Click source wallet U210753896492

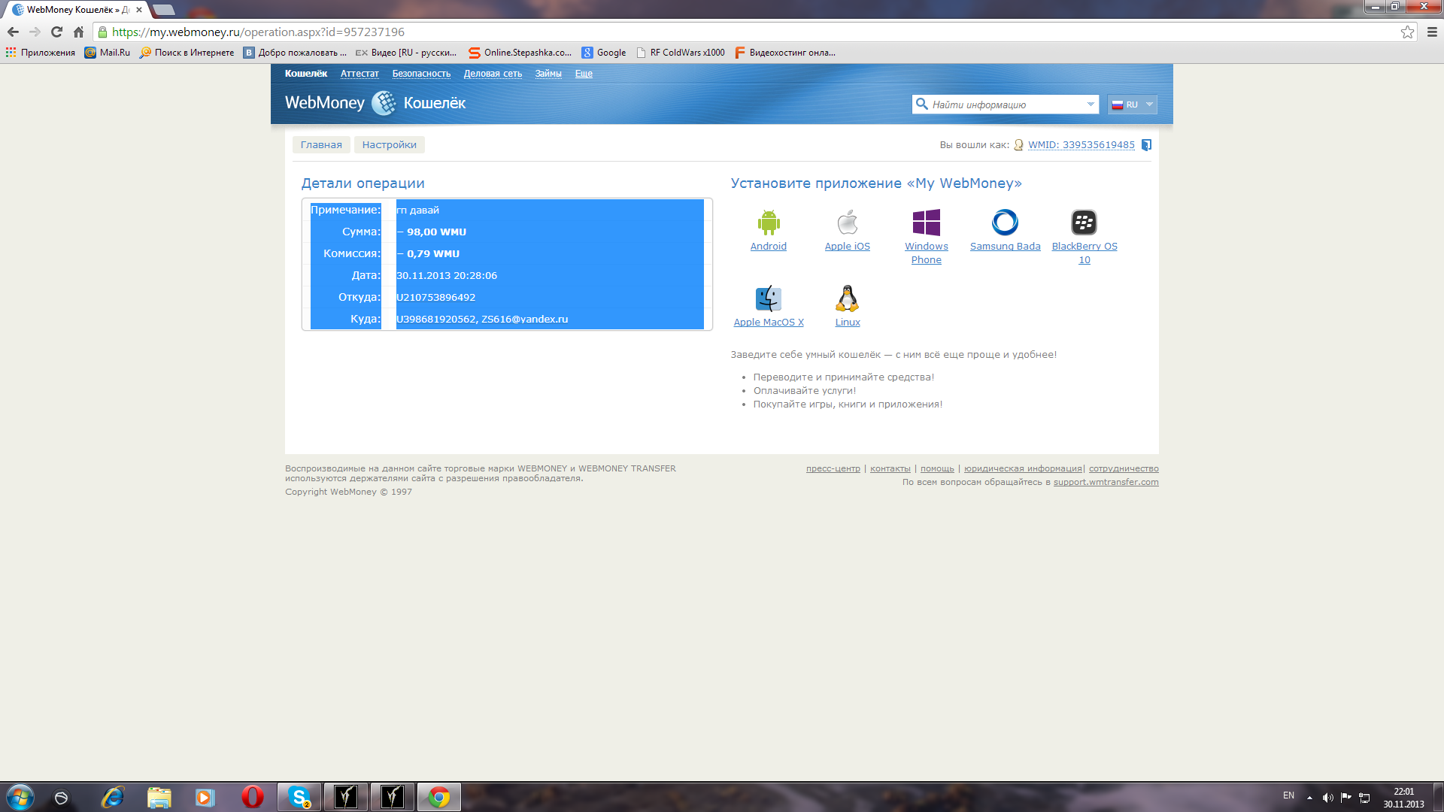pyautogui.click(x=435, y=298)
